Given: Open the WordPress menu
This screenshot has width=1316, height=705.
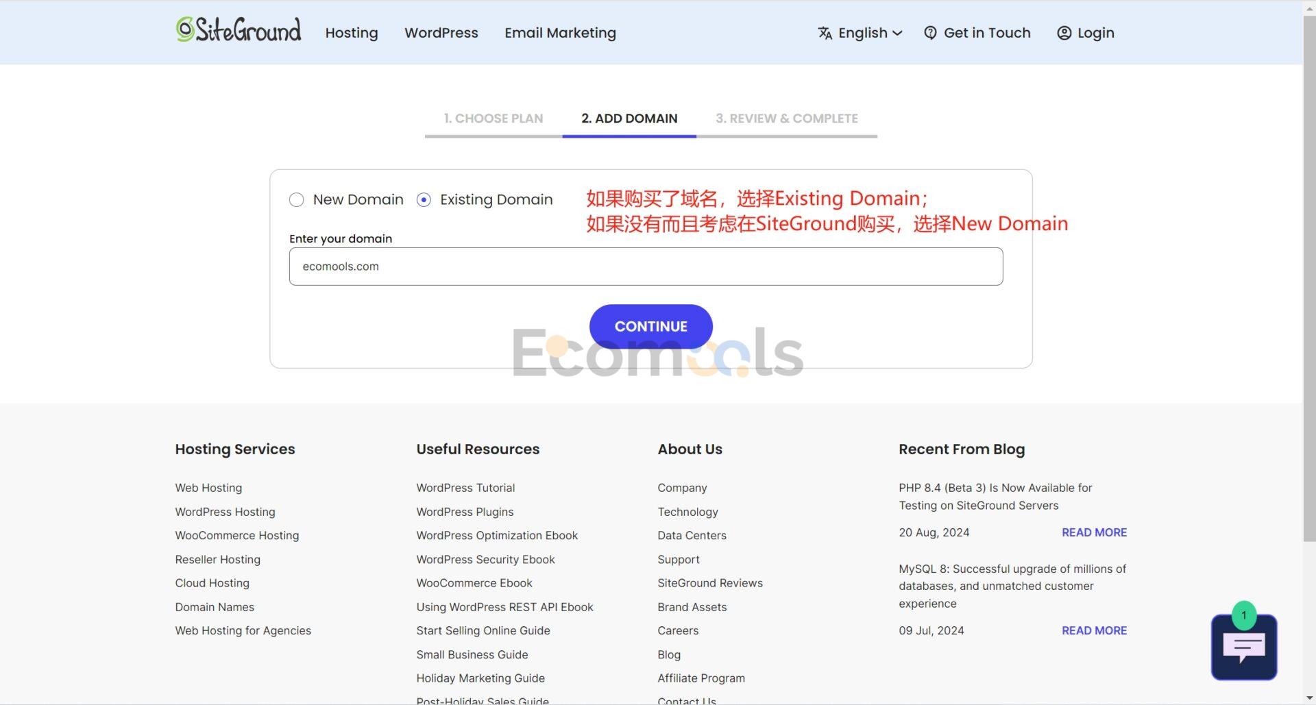Looking at the screenshot, I should [441, 33].
